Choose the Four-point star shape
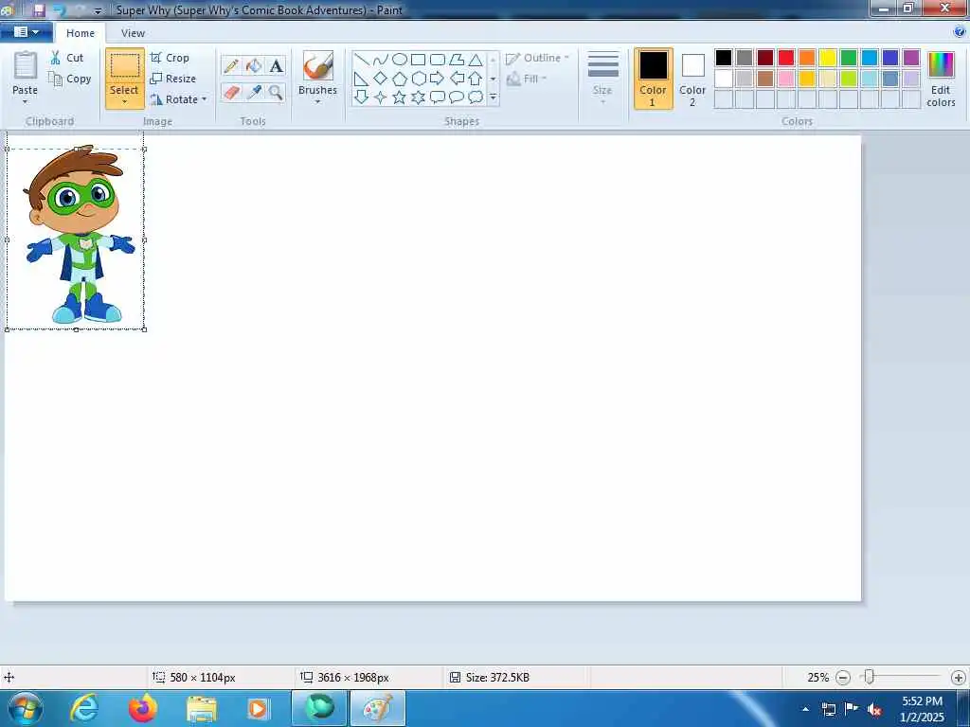This screenshot has height=727, width=970. [x=381, y=98]
